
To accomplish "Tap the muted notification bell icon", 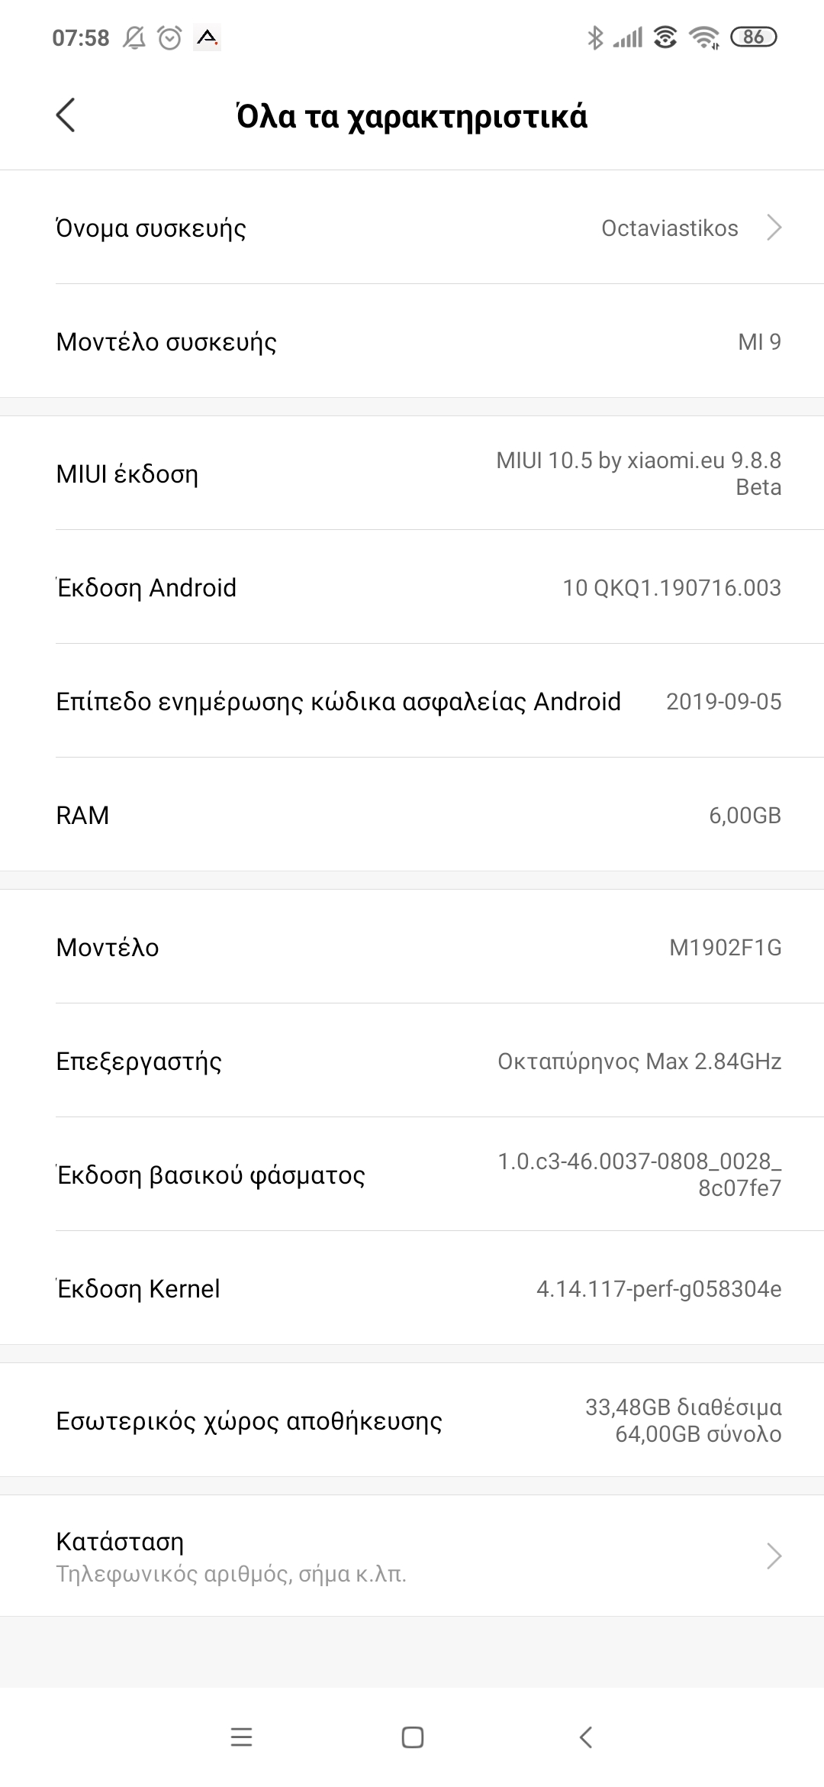I will (134, 37).
